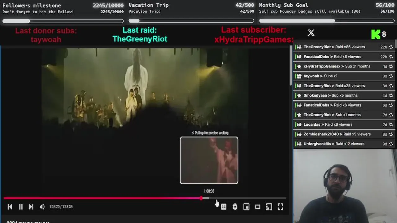The height and width of the screenshot is (223, 397).
Task: Click the green Kick logo icon
Action: coord(376,34)
